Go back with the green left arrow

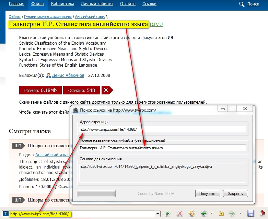(x=204, y=214)
